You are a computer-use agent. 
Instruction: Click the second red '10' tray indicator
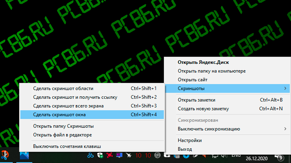[148, 155]
